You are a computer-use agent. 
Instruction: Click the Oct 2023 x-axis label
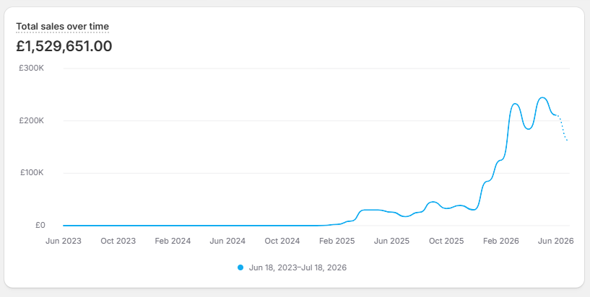[118, 241]
